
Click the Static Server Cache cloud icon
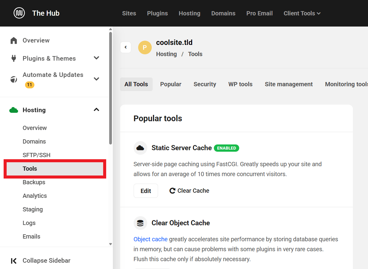pyautogui.click(x=140, y=148)
